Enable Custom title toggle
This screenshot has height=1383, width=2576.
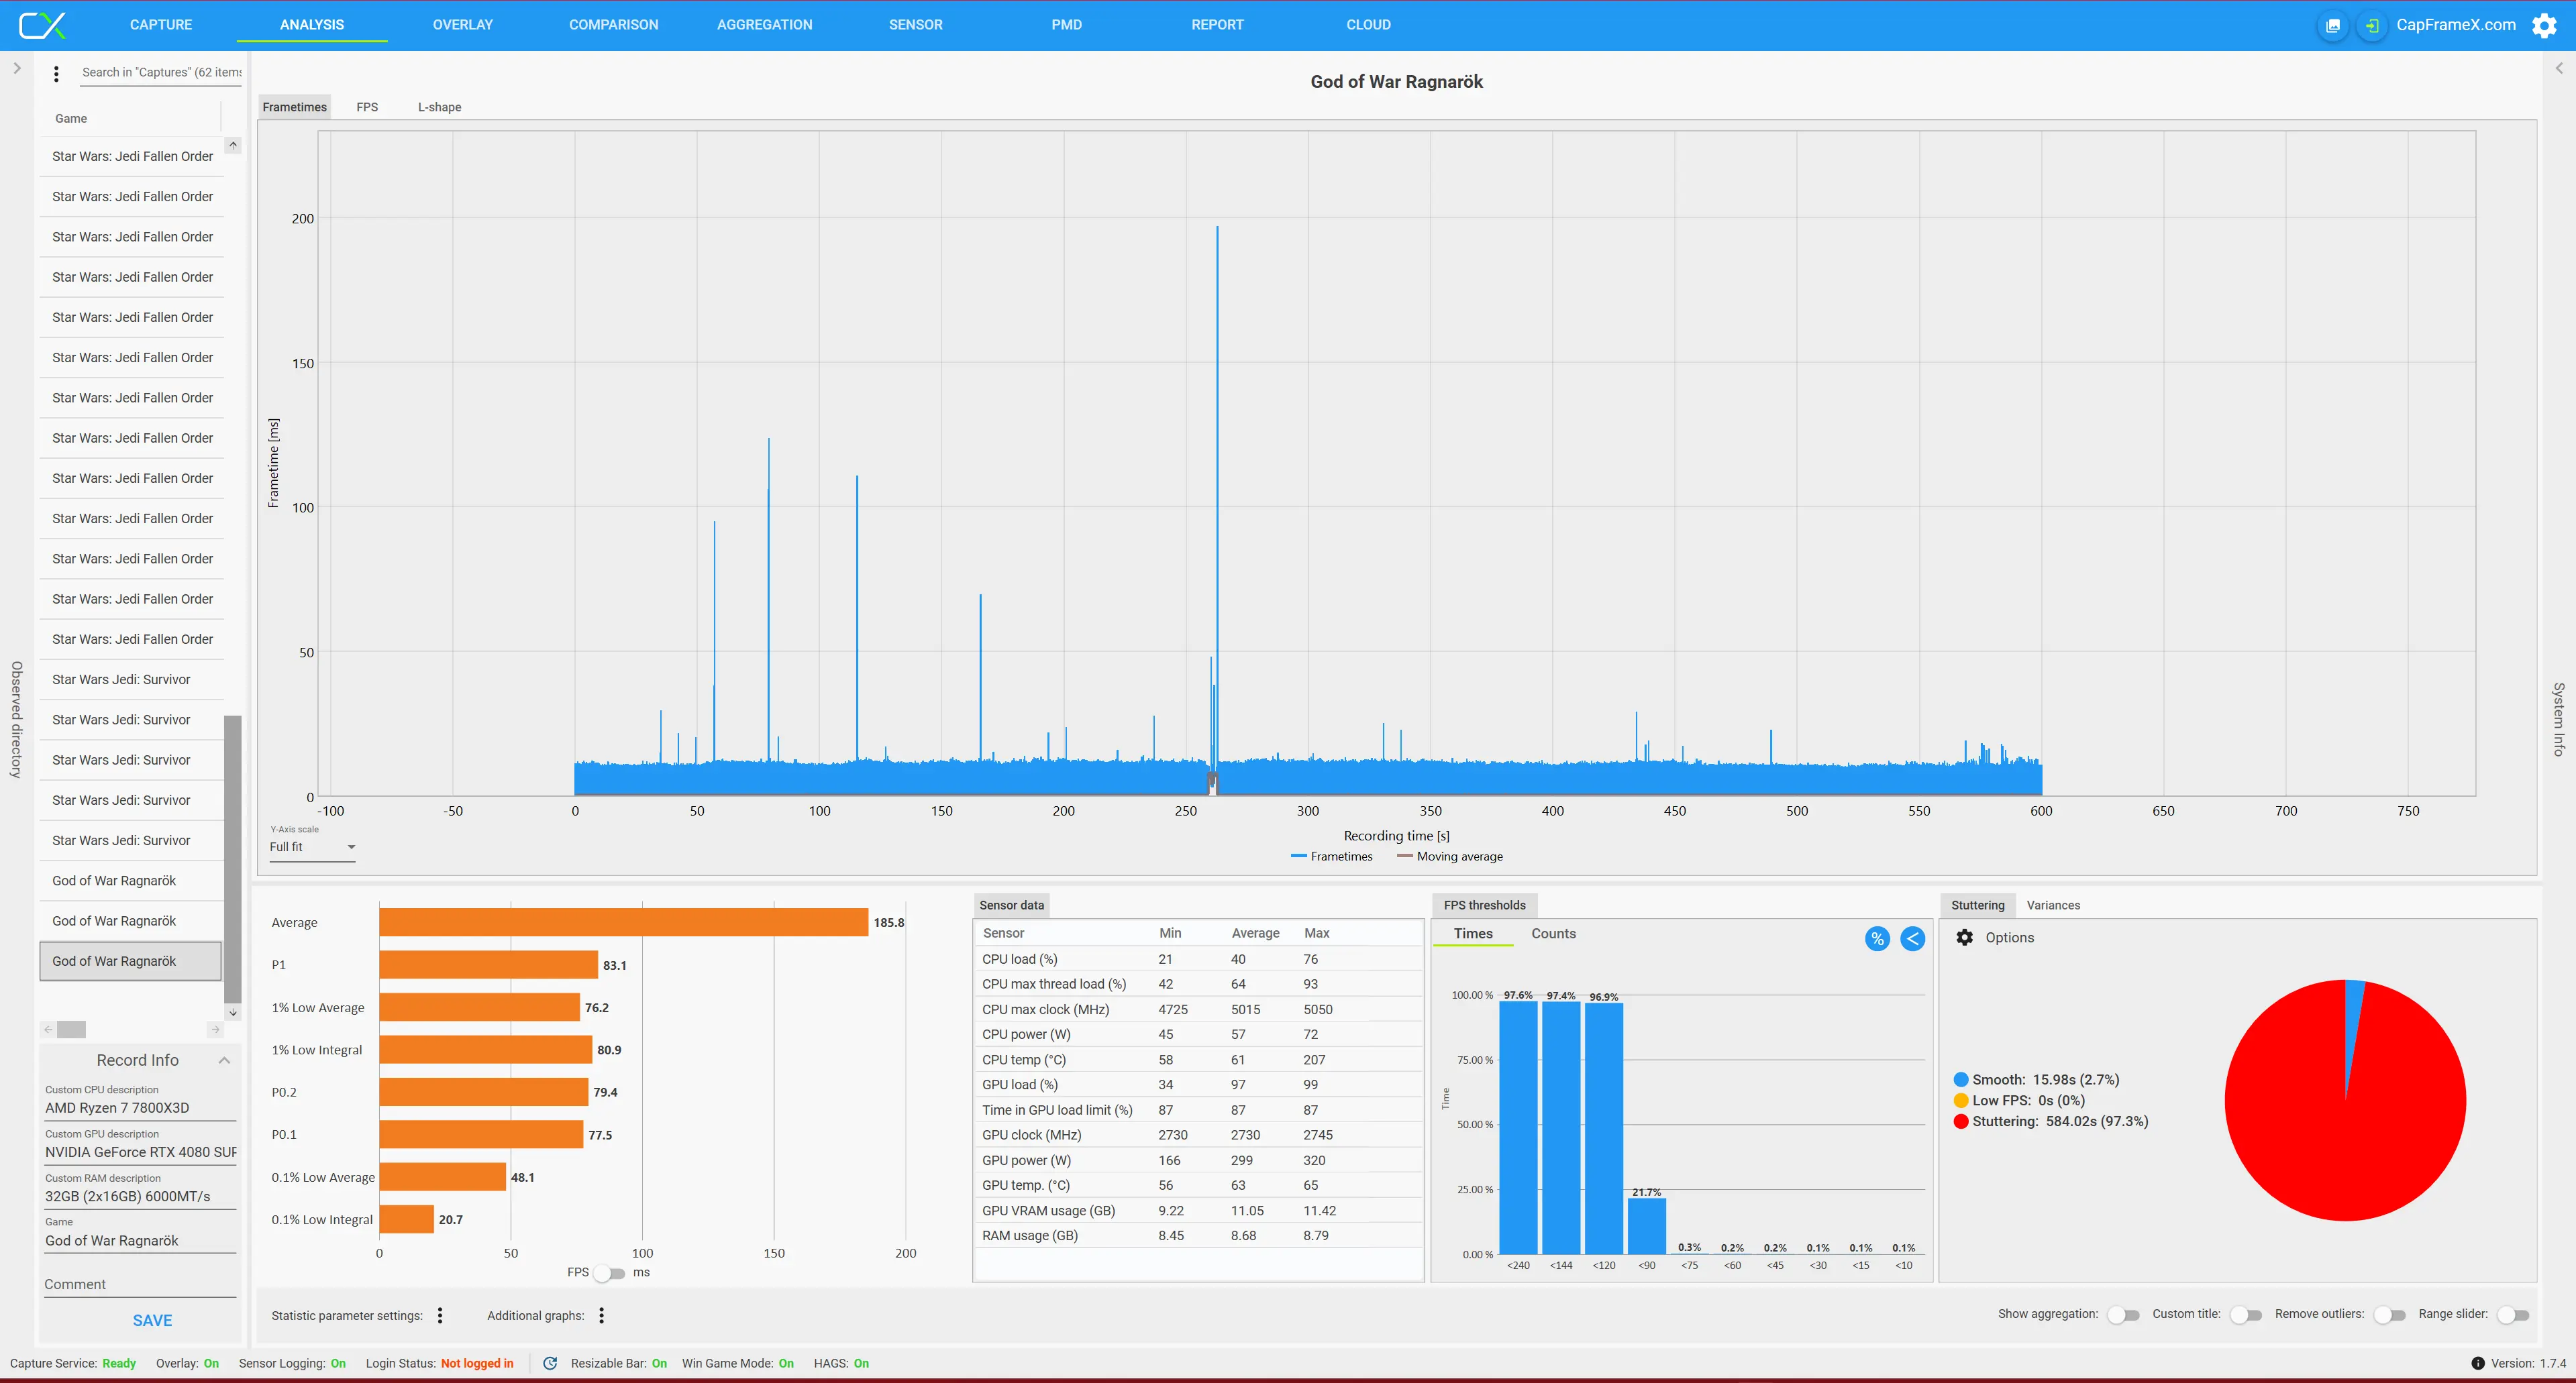coord(2245,1315)
